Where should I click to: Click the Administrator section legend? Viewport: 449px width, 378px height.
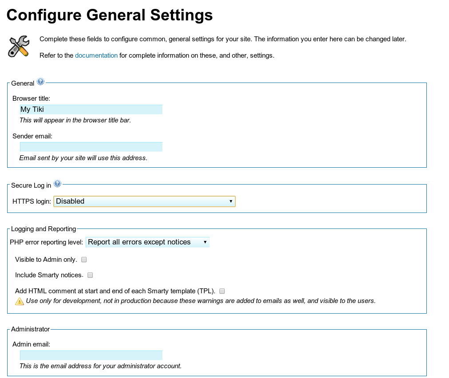(30, 329)
